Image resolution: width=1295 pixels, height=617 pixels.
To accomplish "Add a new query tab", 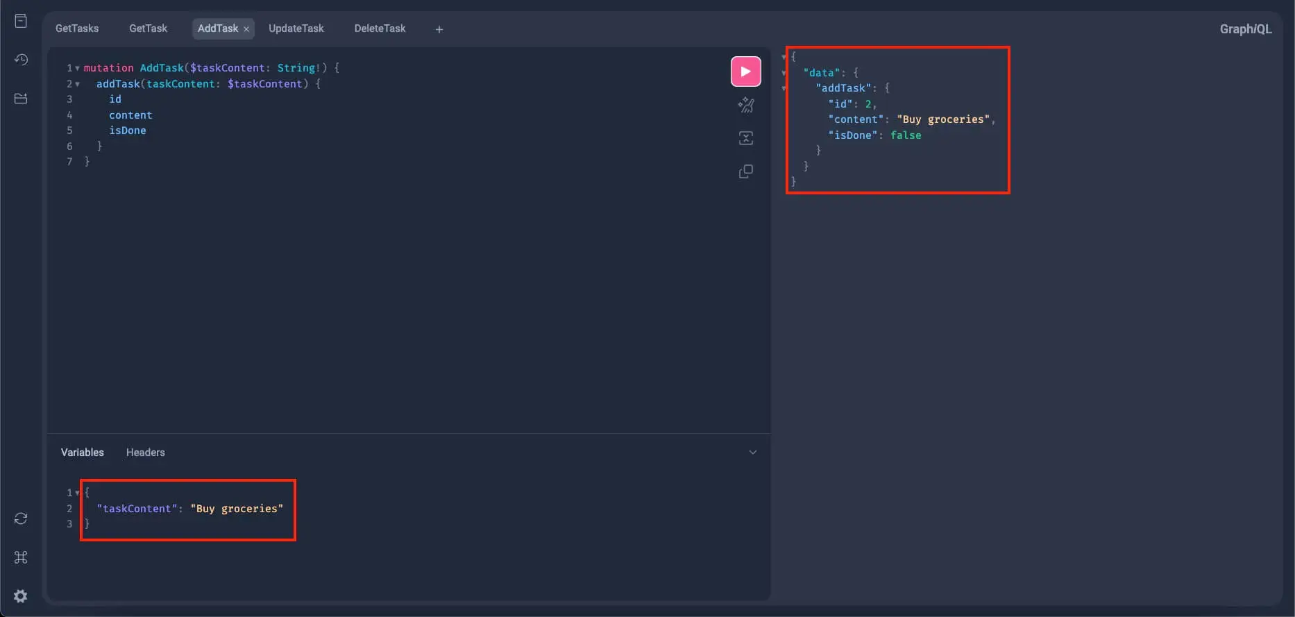I will [439, 29].
